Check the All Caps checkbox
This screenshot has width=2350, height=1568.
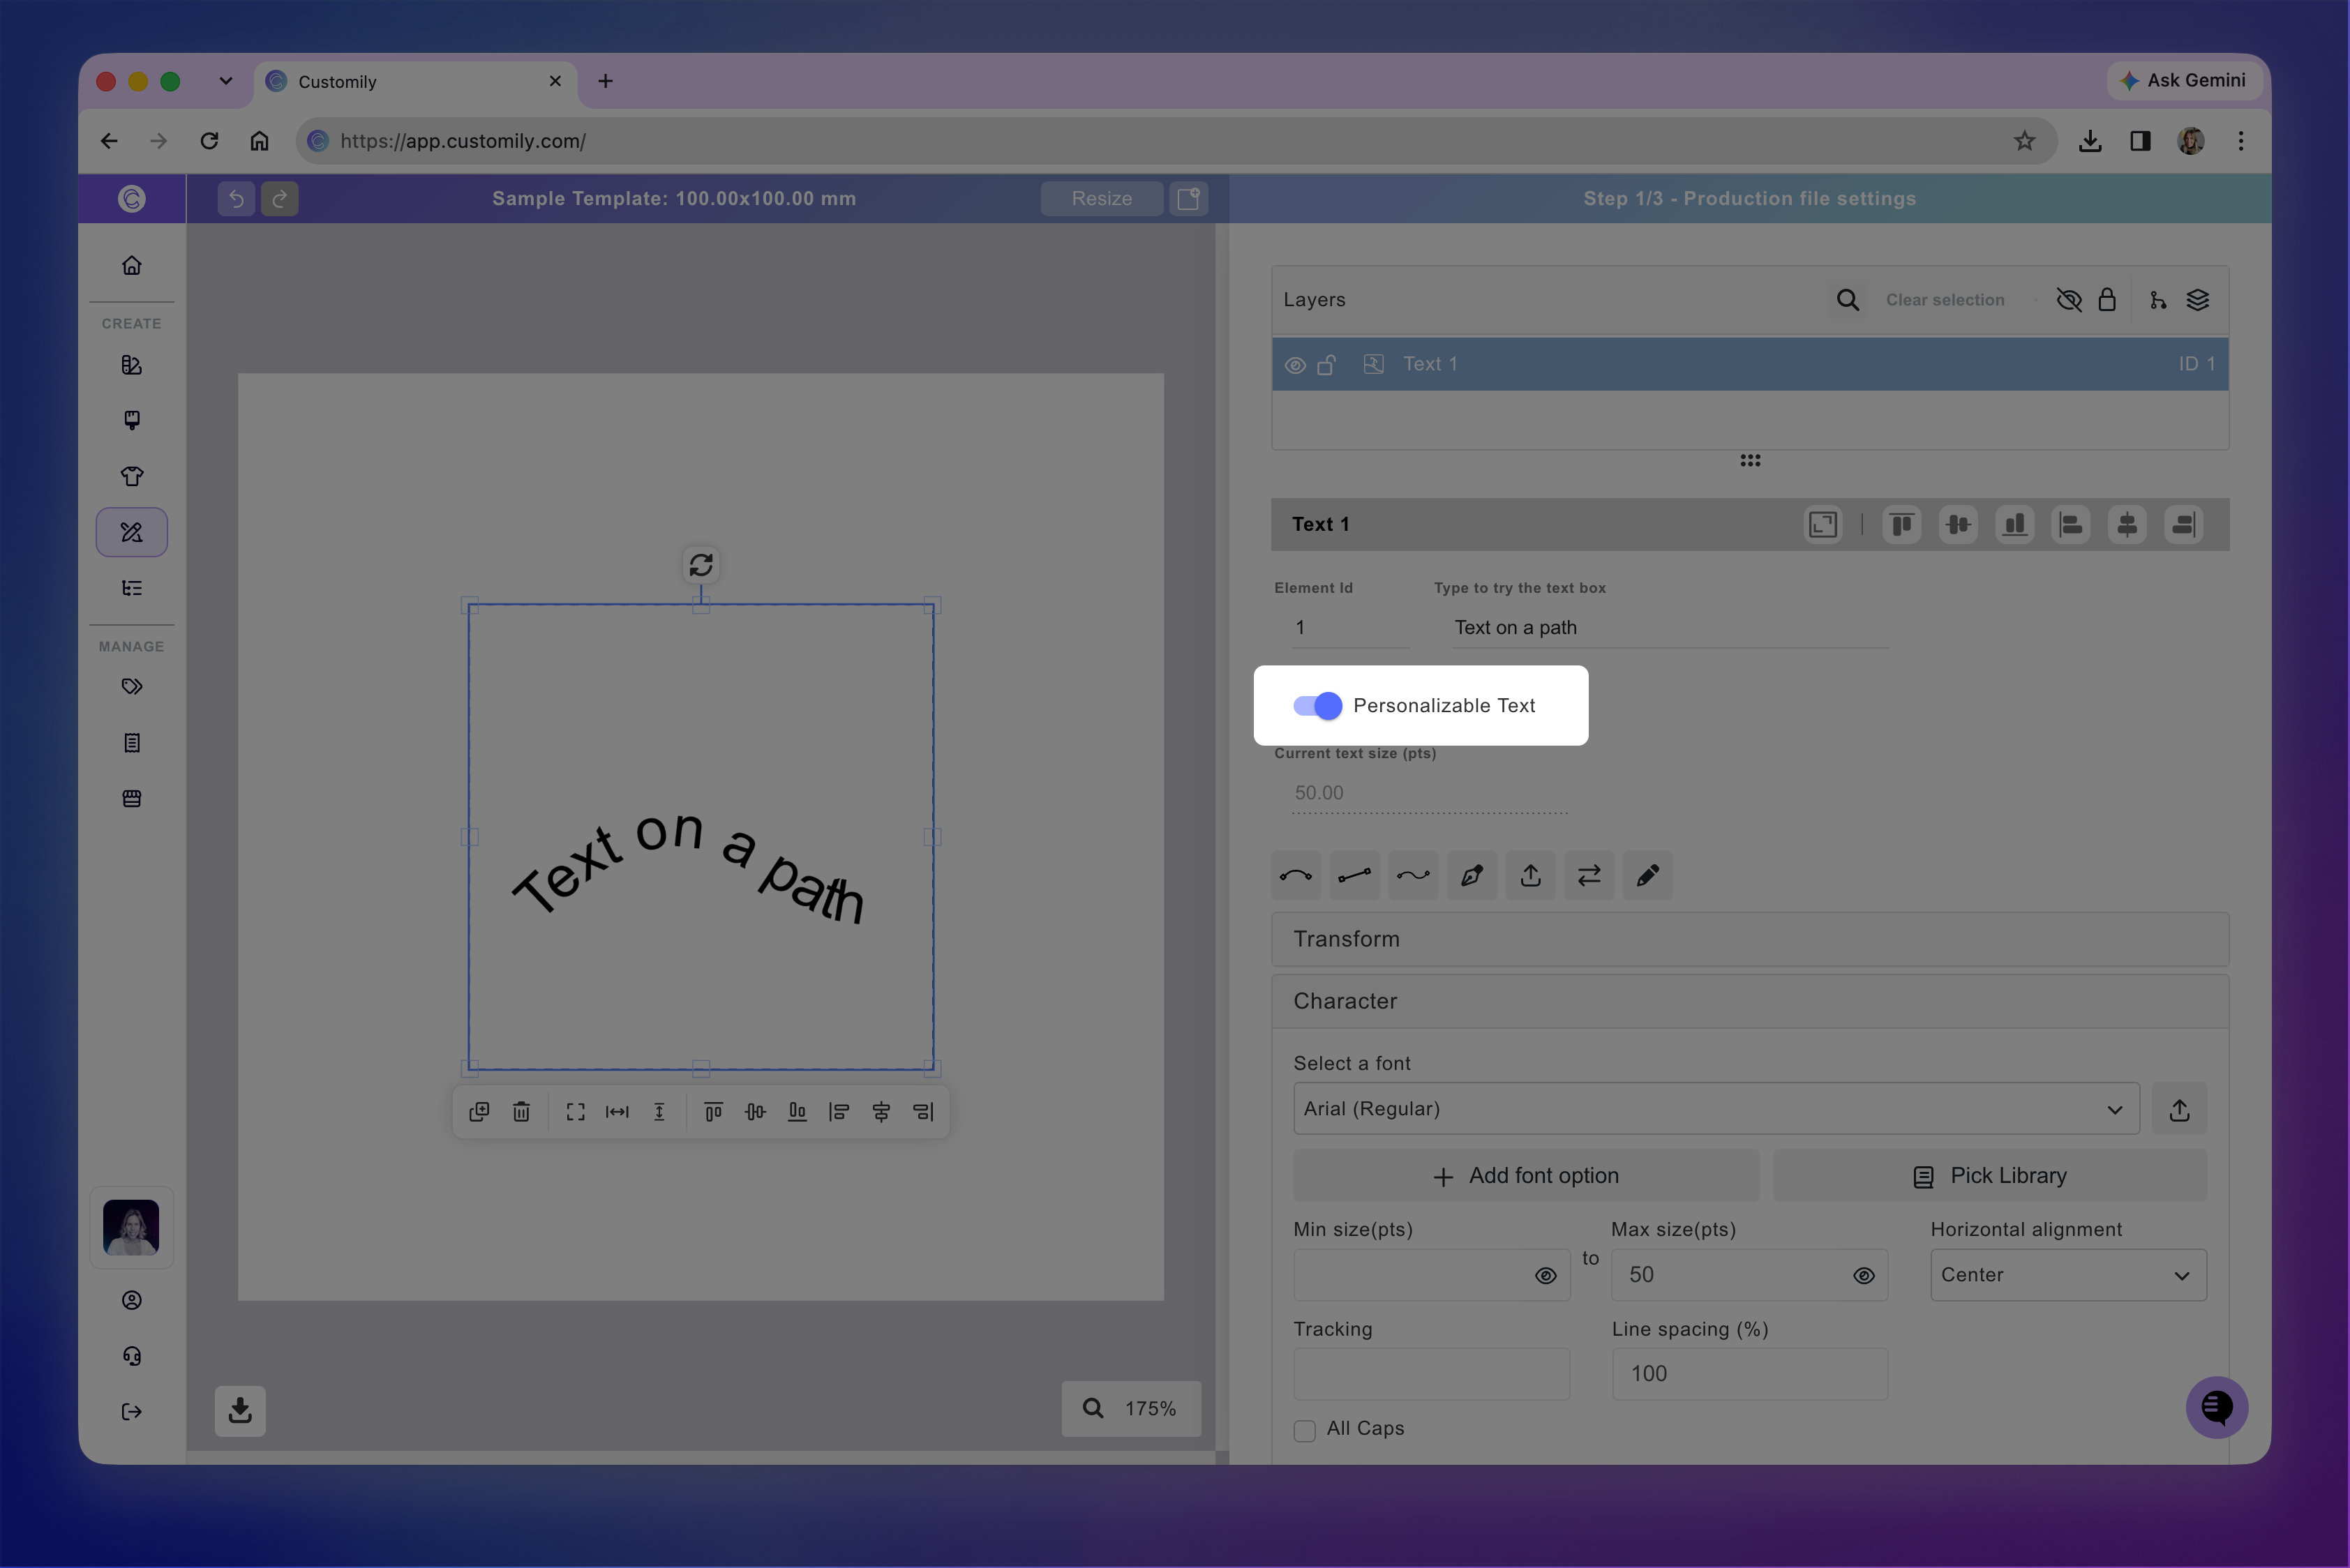pos(1305,1430)
